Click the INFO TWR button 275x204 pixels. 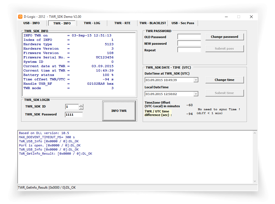(119, 111)
